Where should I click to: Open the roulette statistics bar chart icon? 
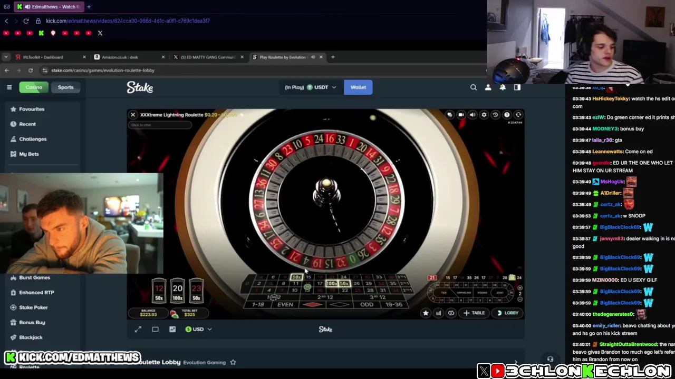[x=438, y=313]
